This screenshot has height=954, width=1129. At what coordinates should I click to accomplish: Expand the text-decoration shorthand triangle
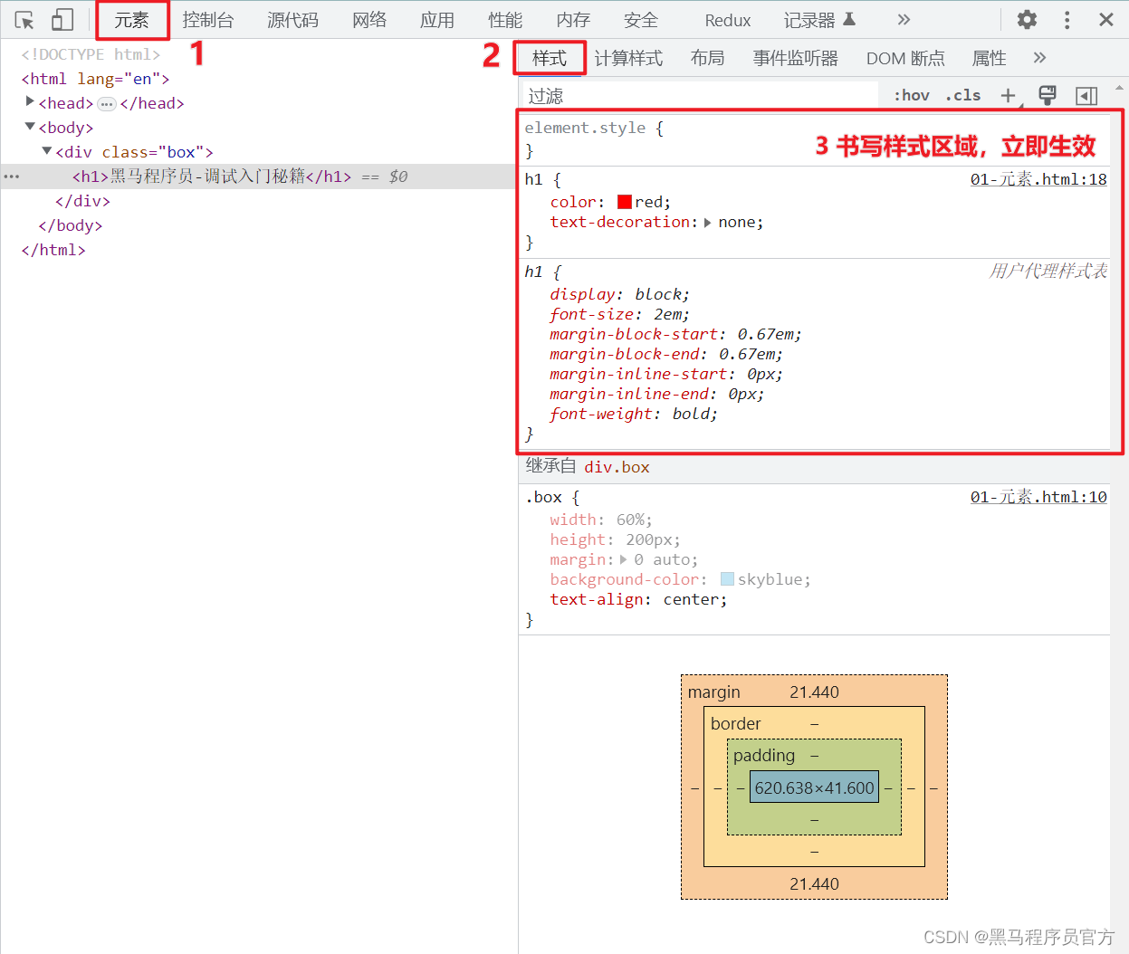[707, 223]
